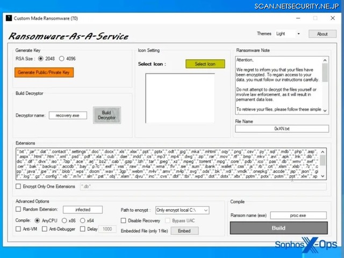Focus the File Name field containing 0xXN.txt
This screenshot has width=344, height=258.
tap(281, 129)
